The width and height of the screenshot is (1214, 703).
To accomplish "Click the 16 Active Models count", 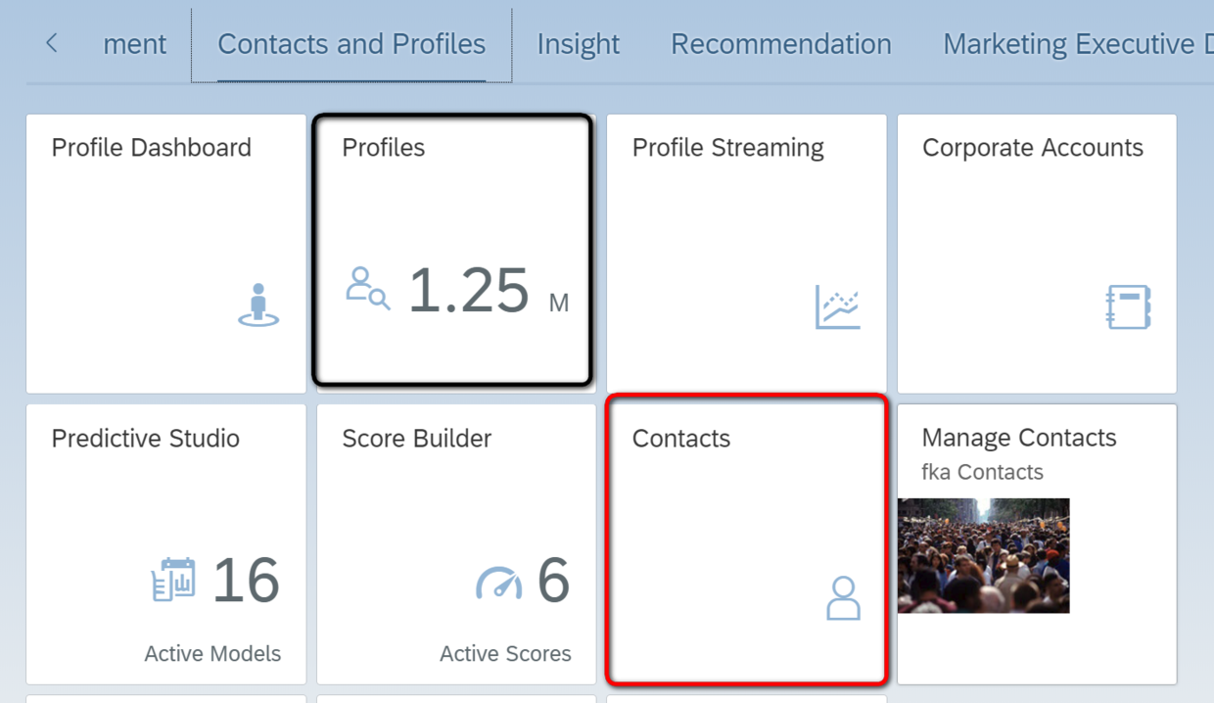I will [246, 581].
